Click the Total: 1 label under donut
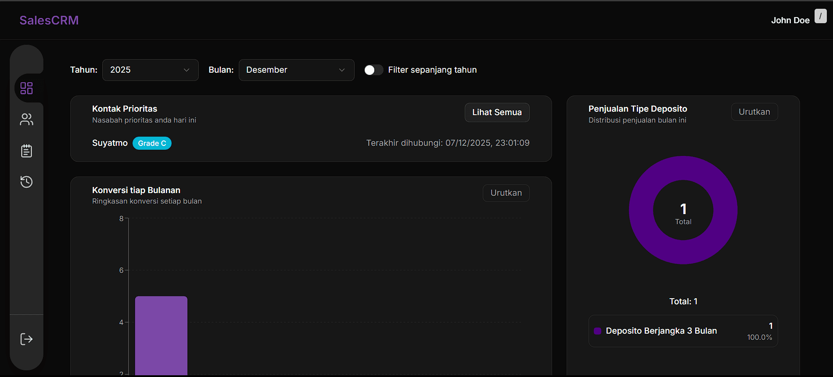This screenshot has height=377, width=833. [683, 301]
